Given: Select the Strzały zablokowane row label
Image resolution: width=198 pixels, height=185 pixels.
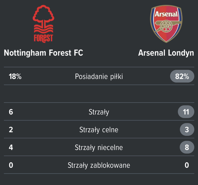Looking at the screenshot, I should coord(99,165).
